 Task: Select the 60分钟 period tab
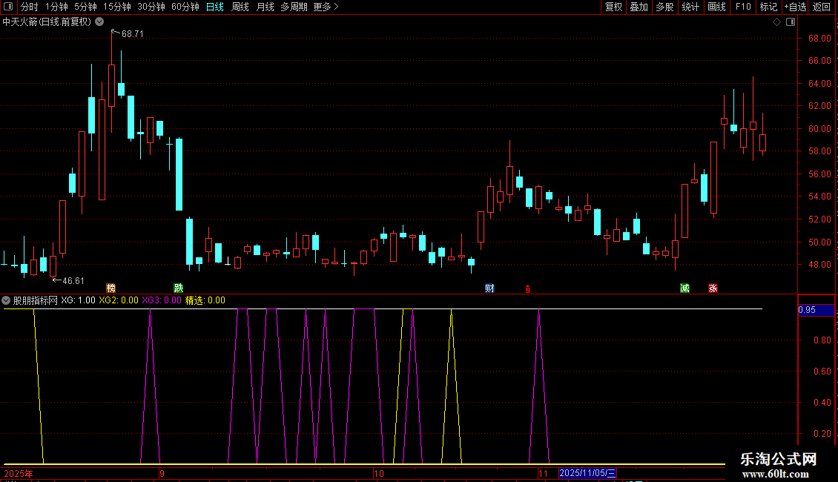click(185, 7)
